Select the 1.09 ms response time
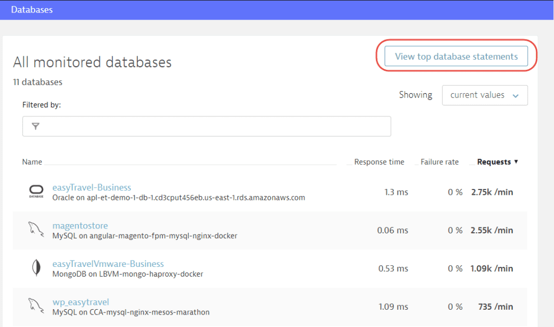554x327 pixels. click(x=393, y=307)
